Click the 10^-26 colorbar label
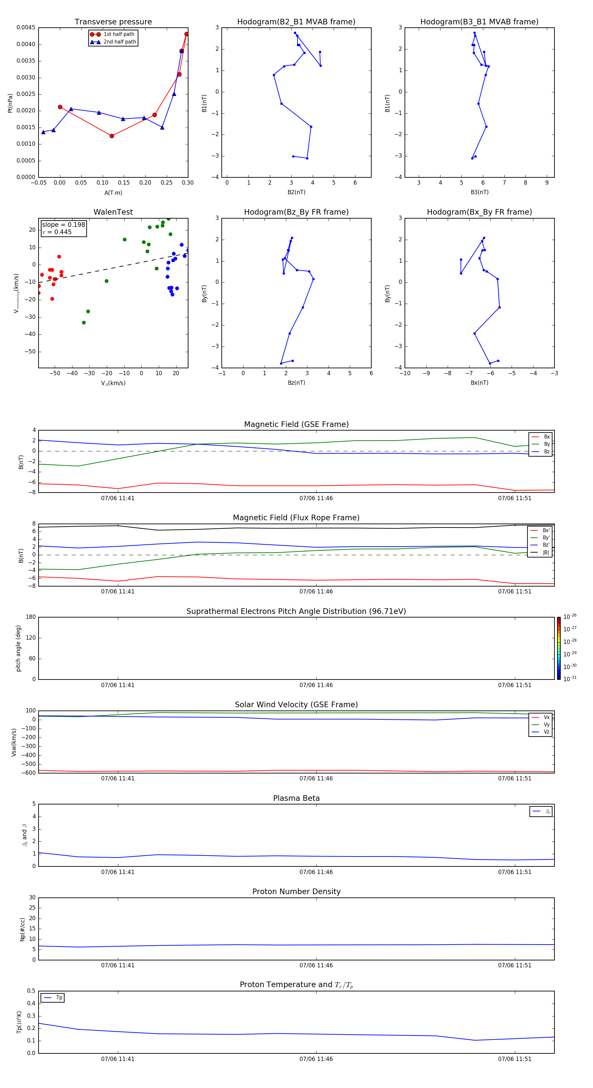 570,617
